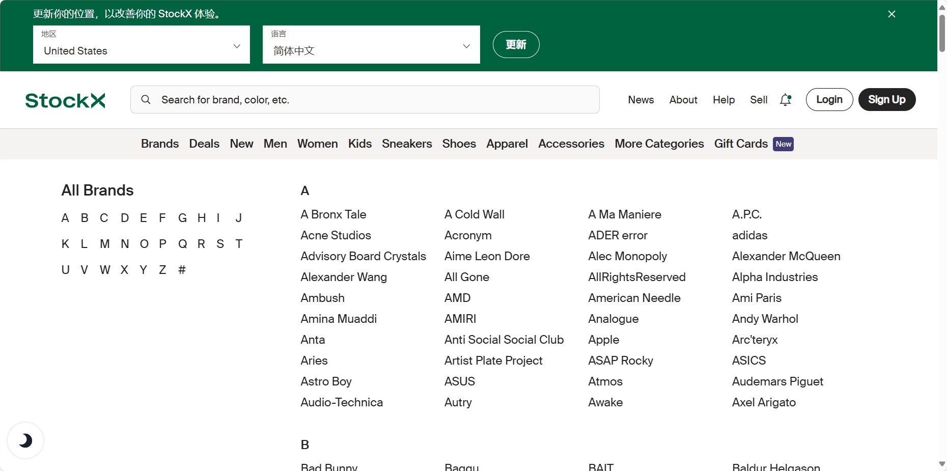Screen dimensions: 947x471
Task: Open the ASICS brand
Action: tap(749, 361)
